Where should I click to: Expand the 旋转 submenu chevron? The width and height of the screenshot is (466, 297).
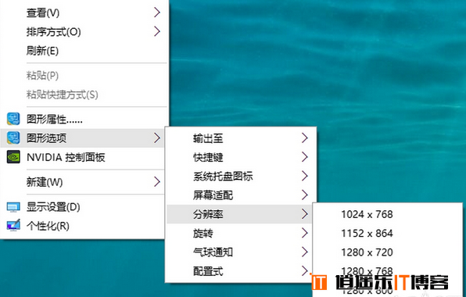click(304, 233)
